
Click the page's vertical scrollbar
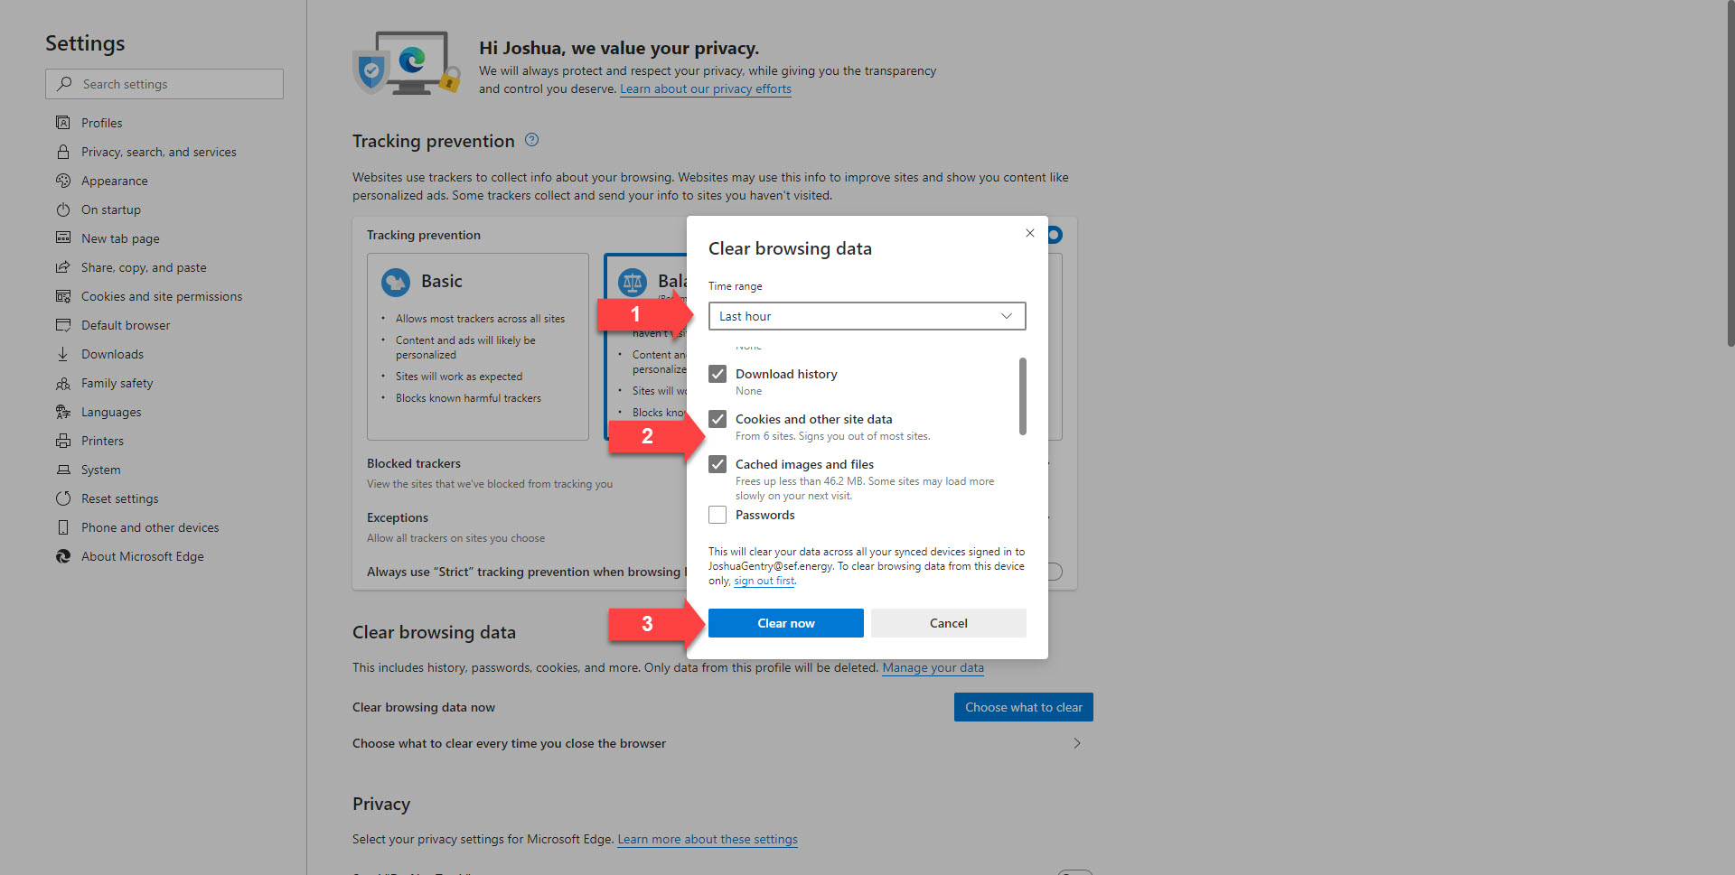[1730, 173]
